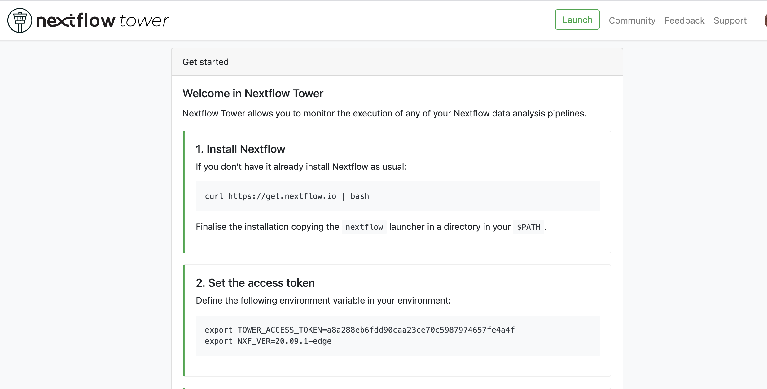Viewport: 767px width, 389px height.
Task: Open the Feedback link
Action: coord(684,20)
